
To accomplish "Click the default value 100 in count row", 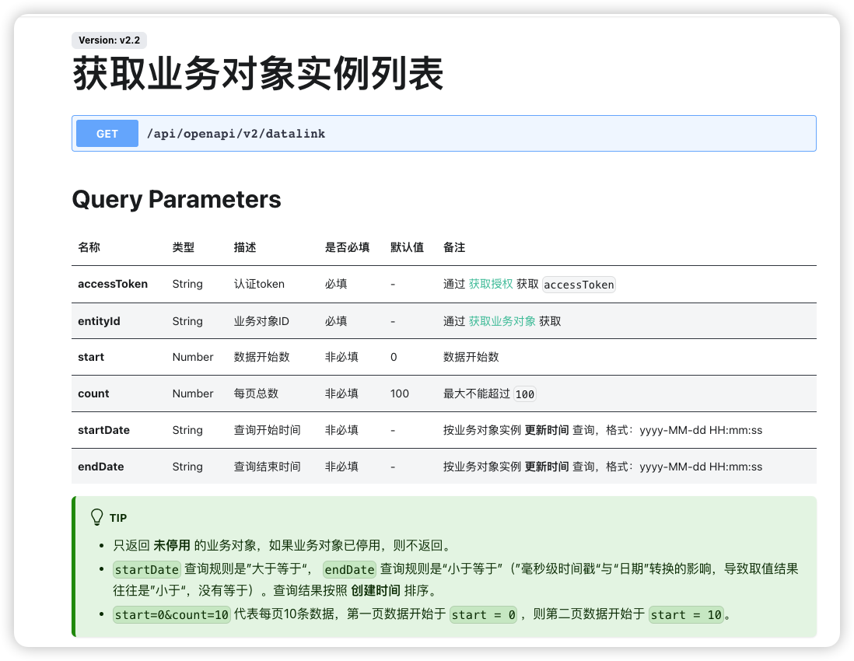I will click(400, 393).
